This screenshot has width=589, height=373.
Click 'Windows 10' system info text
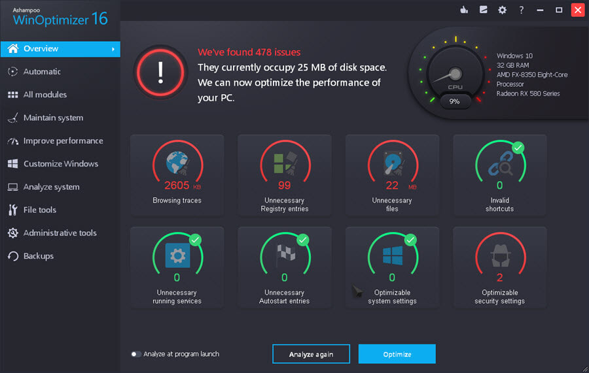click(x=514, y=56)
